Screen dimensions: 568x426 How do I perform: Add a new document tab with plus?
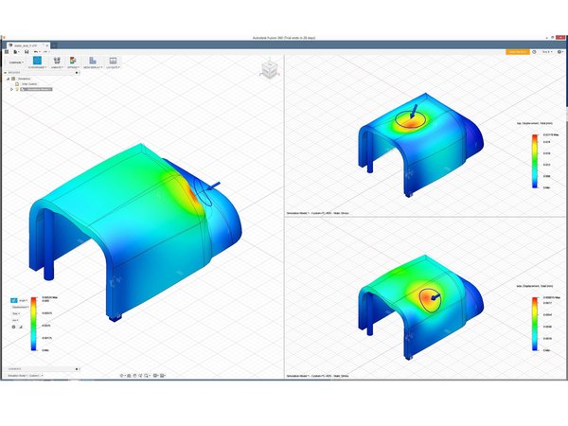[54, 45]
